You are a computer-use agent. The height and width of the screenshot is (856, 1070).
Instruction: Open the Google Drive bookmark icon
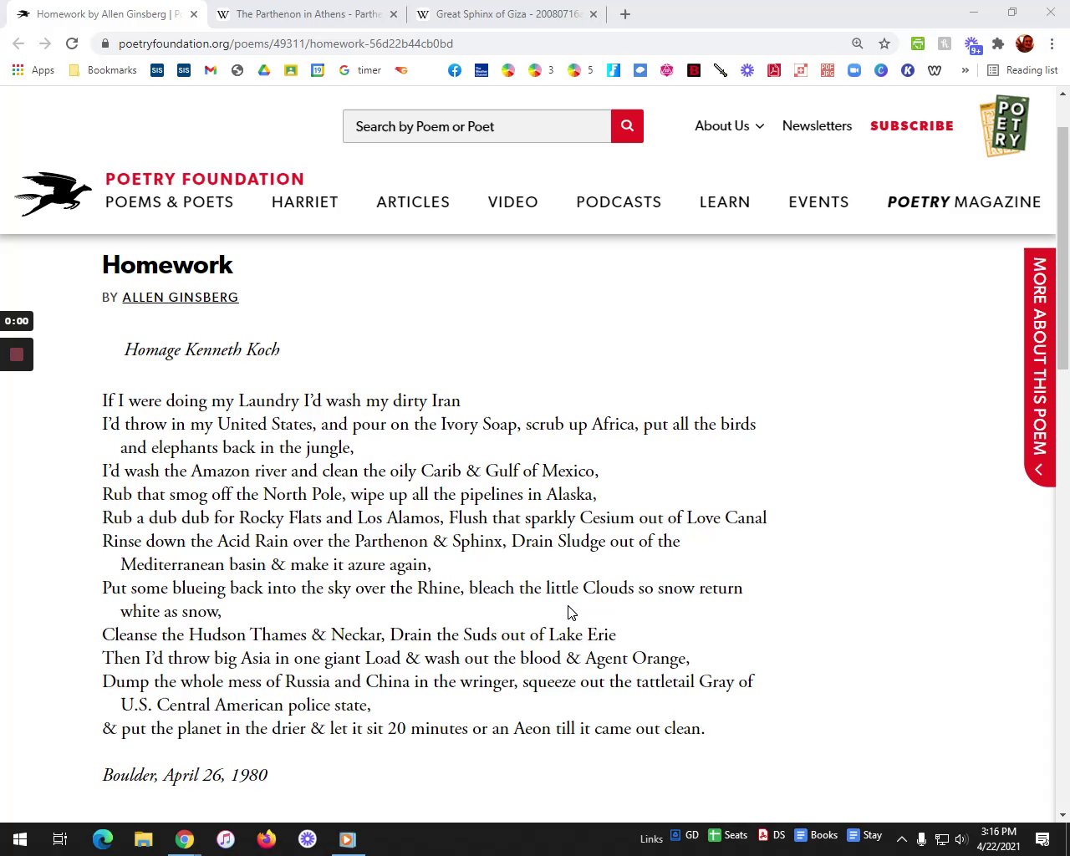point(264,70)
